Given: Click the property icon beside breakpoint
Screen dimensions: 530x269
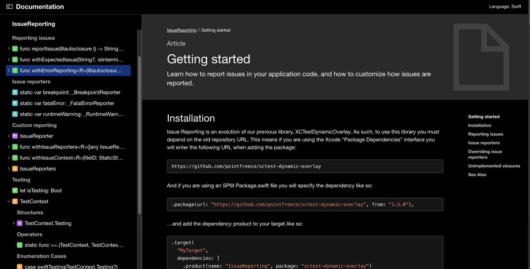Looking at the screenshot, I should tap(15, 92).
